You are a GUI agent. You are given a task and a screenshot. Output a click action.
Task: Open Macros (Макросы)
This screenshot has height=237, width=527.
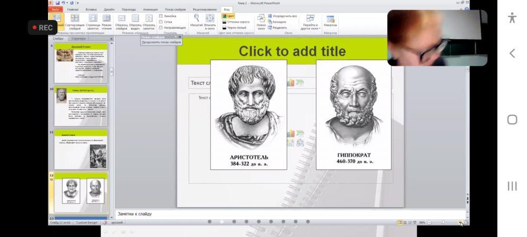[x=330, y=21]
